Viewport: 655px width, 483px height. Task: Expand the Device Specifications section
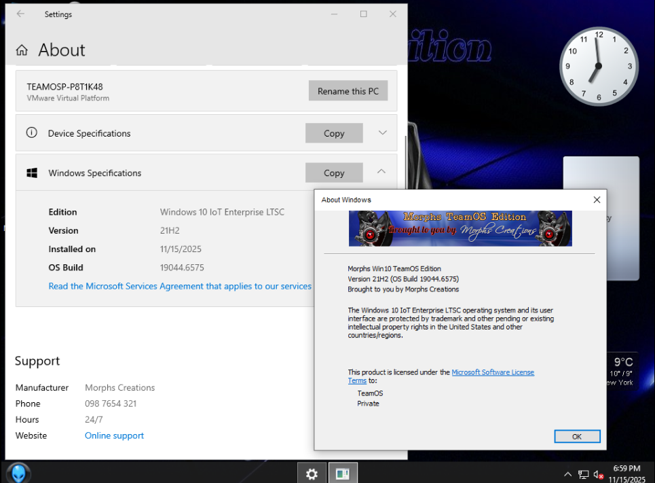point(382,133)
